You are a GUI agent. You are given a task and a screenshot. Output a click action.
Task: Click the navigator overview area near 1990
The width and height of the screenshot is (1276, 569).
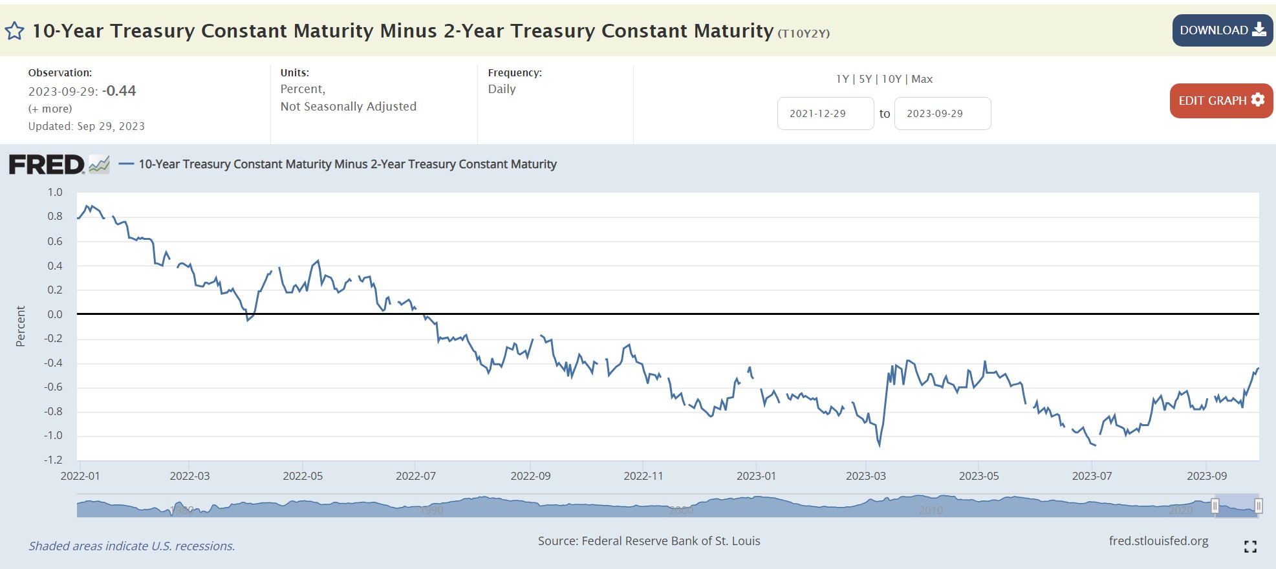click(431, 508)
